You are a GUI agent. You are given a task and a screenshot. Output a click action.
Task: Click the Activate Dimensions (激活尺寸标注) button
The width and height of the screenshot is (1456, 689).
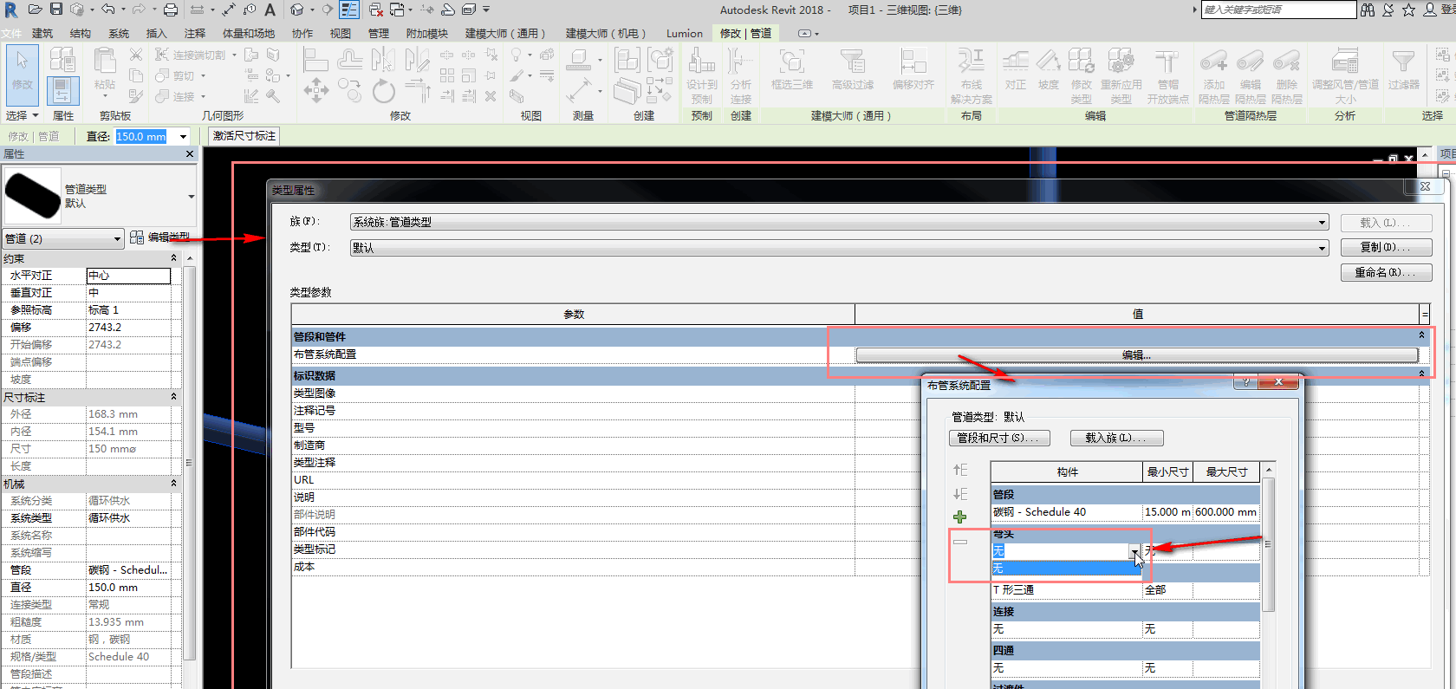click(x=244, y=136)
